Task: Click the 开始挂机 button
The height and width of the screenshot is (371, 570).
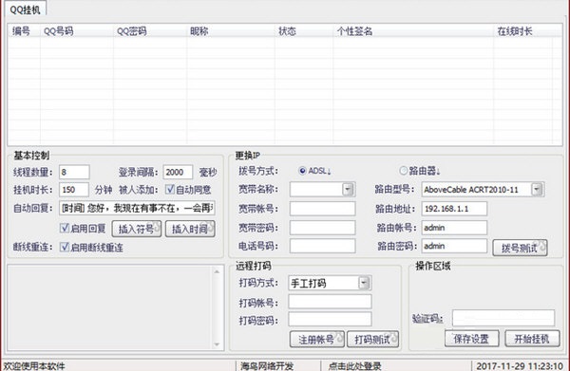Action: [532, 339]
